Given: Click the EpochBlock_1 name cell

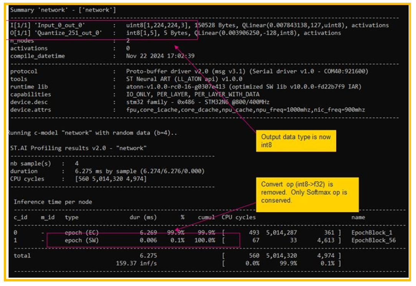Looking at the screenshot, I should [x=372, y=233].
